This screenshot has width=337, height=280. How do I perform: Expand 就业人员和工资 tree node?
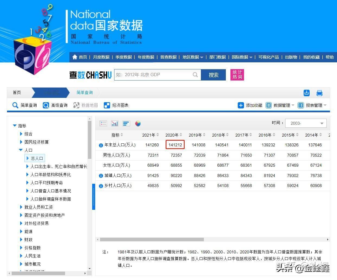21,207
